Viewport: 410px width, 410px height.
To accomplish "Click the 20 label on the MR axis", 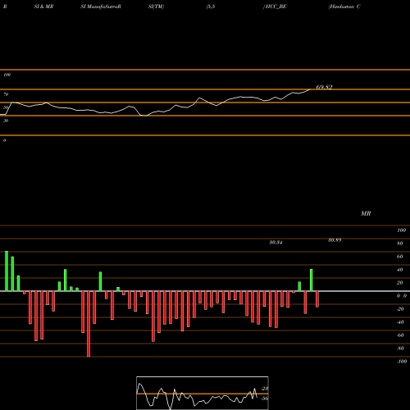I will click(400, 283).
